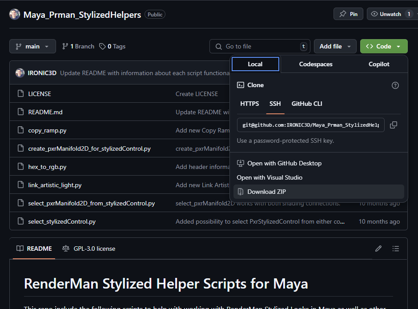This screenshot has width=418, height=309.
Task: Click the Public visibility badge
Action: pos(155,14)
